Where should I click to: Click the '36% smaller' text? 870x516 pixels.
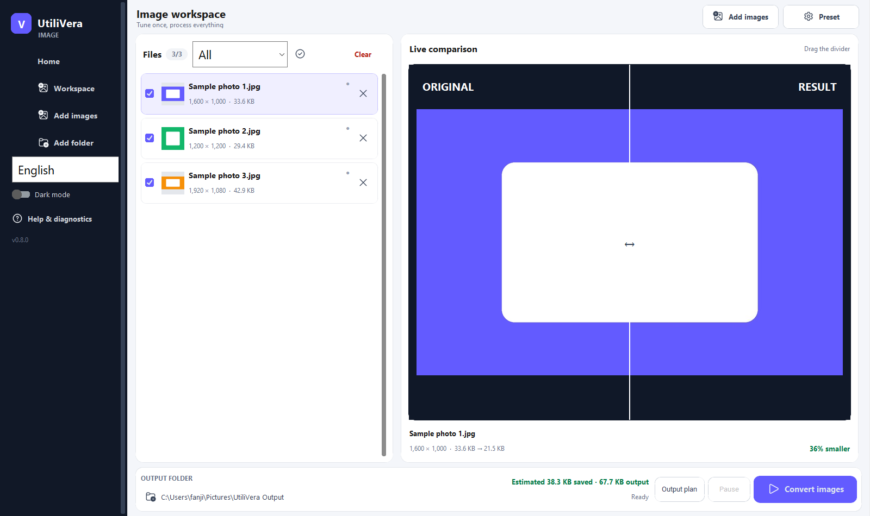(830, 449)
